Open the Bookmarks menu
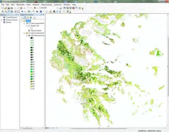 (x=21, y=5)
